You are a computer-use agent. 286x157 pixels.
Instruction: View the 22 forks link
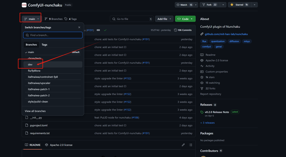pos(208,88)
